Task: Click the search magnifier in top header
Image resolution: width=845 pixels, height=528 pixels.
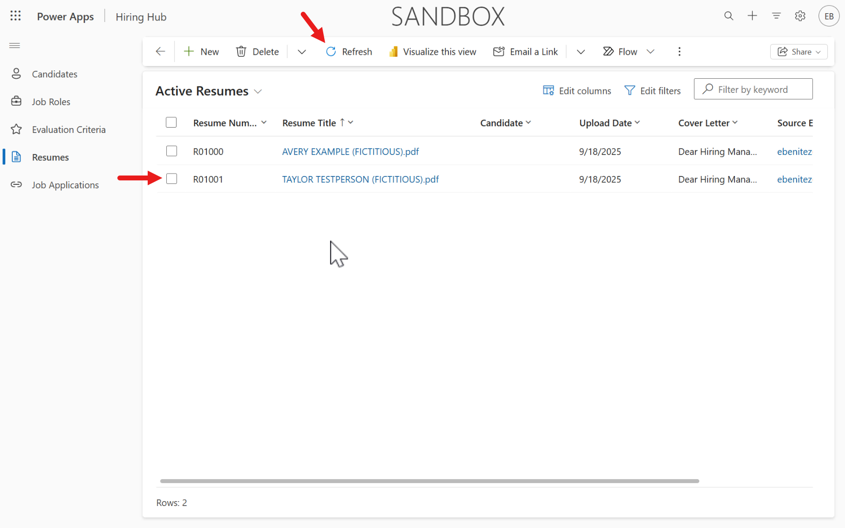Action: pos(729,16)
